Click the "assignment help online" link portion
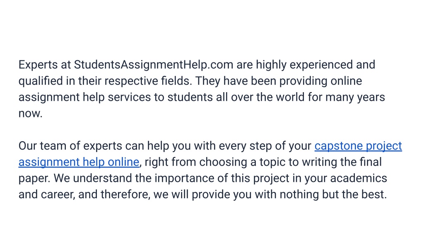The height and width of the screenshot is (238, 424). pos(79,162)
